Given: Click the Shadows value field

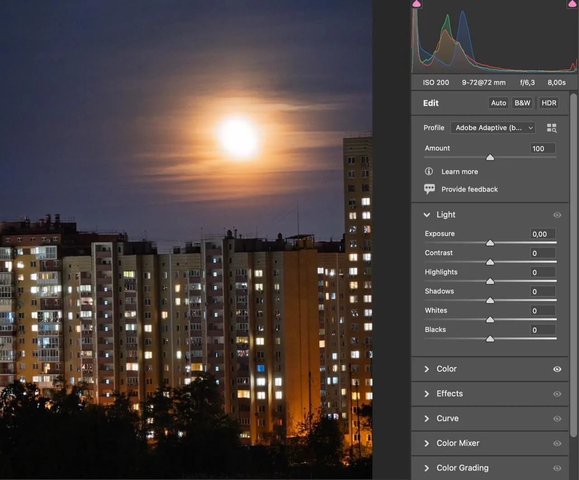Looking at the screenshot, I should 543,292.
